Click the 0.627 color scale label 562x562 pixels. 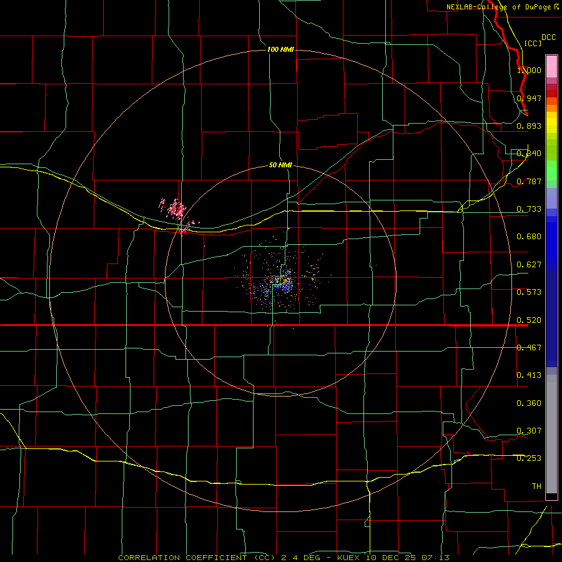point(529,265)
